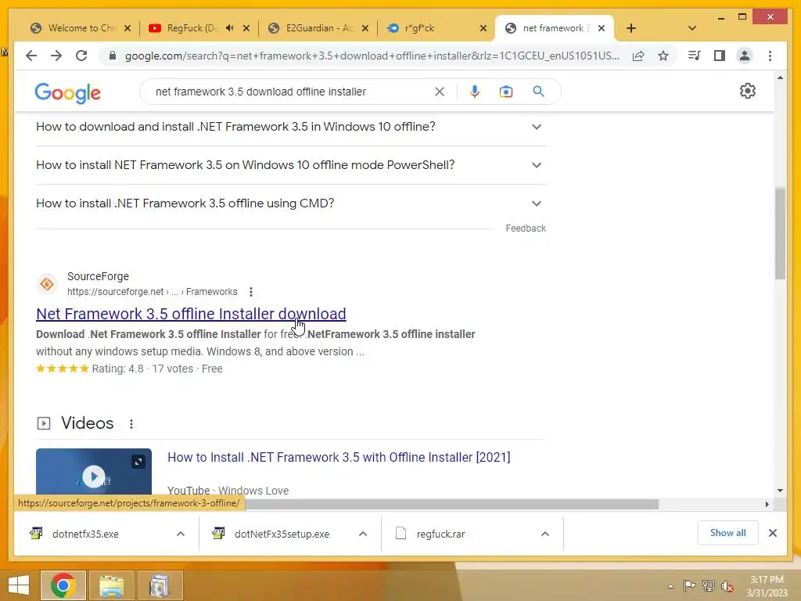The width and height of the screenshot is (801, 601).
Task: Open the downloaded regfuck.rar file
Action: (440, 534)
